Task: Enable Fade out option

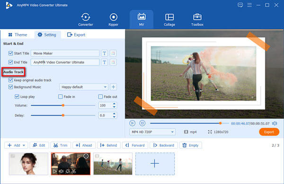Action: [x=100, y=97]
